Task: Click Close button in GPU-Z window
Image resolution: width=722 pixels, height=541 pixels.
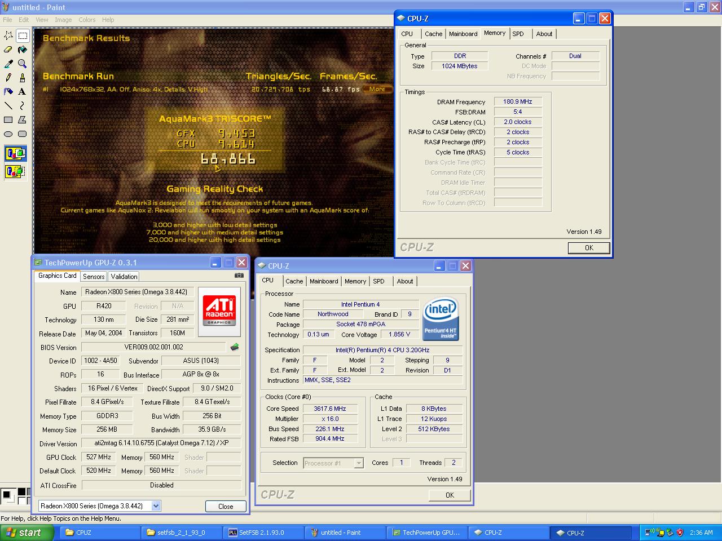Action: coord(226,506)
